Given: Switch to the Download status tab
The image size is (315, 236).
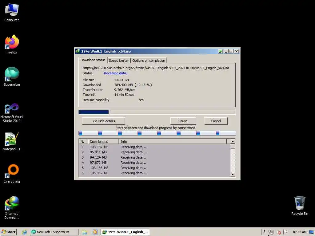Looking at the screenshot, I should pos(93,60).
